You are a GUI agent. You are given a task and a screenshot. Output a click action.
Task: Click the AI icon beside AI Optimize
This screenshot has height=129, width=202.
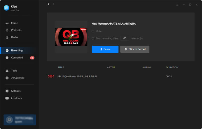[x=7, y=78]
